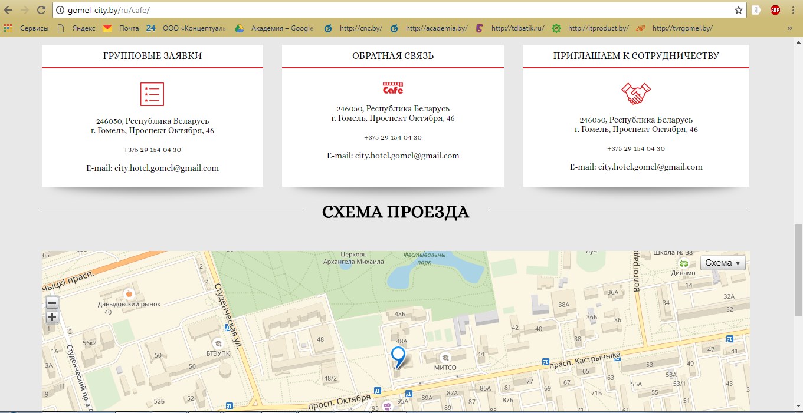This screenshot has width=803, height=413.
Task: Click Церковь Архангела Михаила label on map
Action: coord(354,258)
